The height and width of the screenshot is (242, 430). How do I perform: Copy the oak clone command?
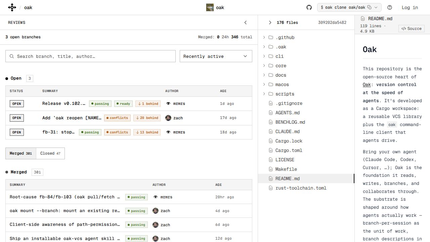click(x=369, y=7)
